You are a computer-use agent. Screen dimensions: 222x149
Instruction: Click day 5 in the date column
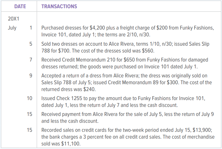coord(31,44)
